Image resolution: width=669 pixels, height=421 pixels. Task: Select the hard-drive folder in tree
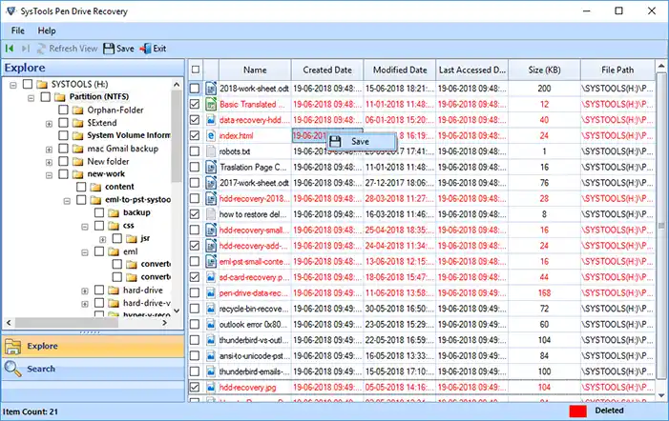pyautogui.click(x=143, y=291)
